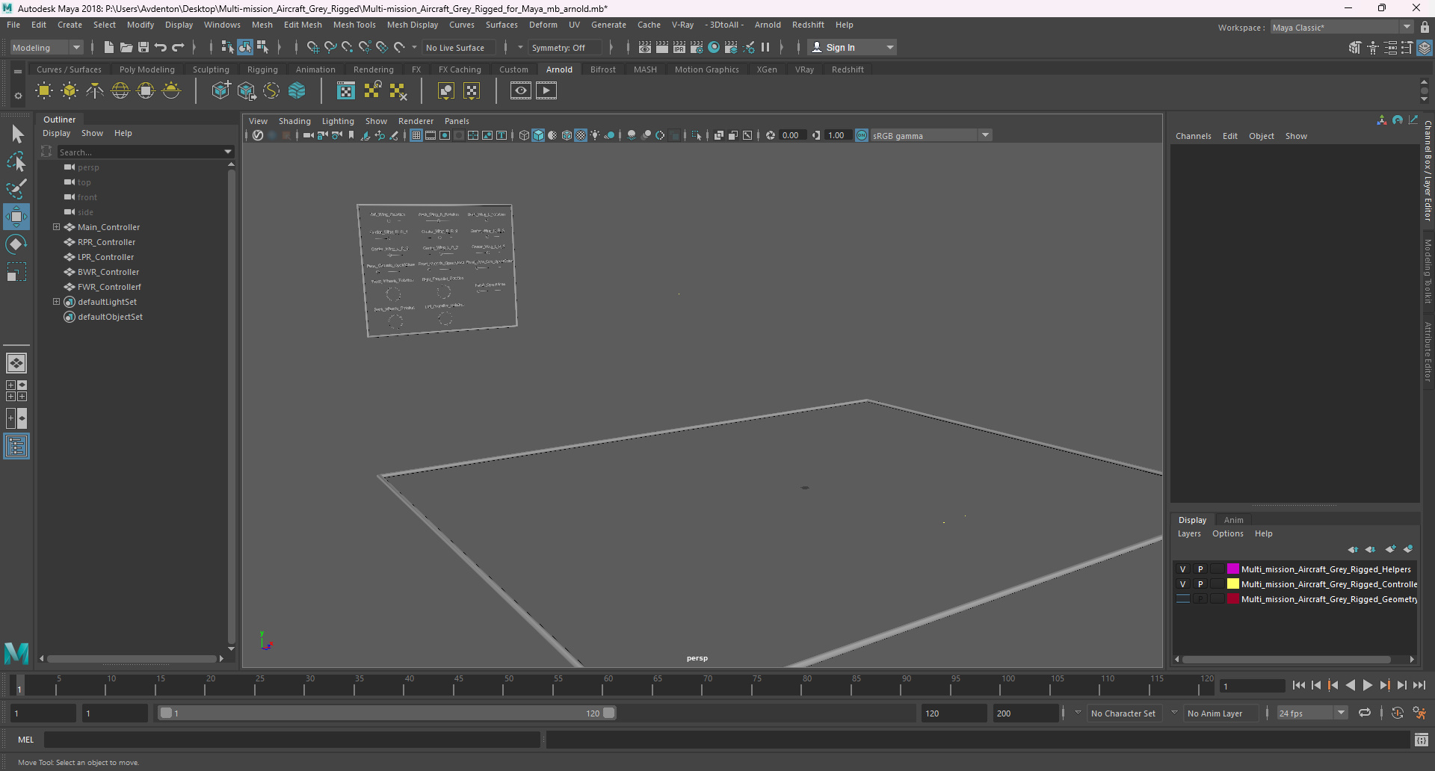The image size is (1435, 771).
Task: Toggle the Outliner layout button
Action: click(x=16, y=447)
